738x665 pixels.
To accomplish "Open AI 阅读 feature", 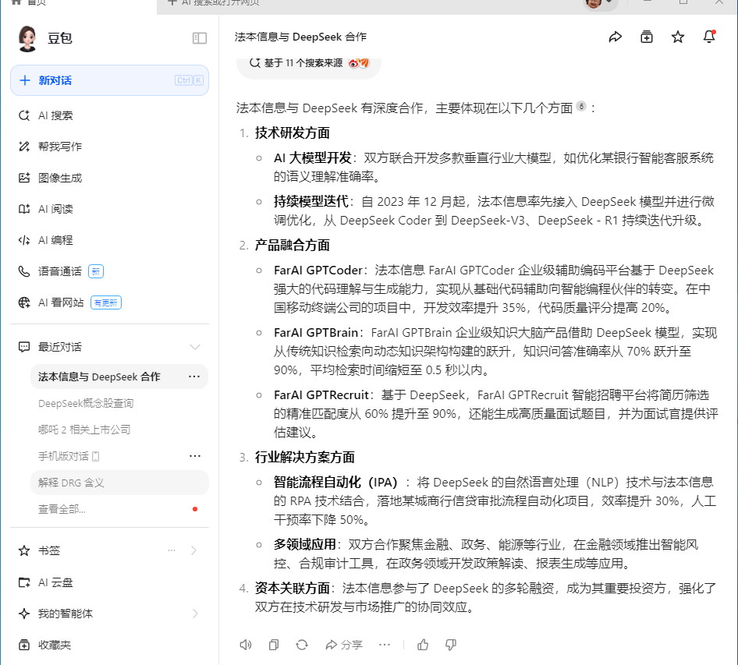I will 55,209.
